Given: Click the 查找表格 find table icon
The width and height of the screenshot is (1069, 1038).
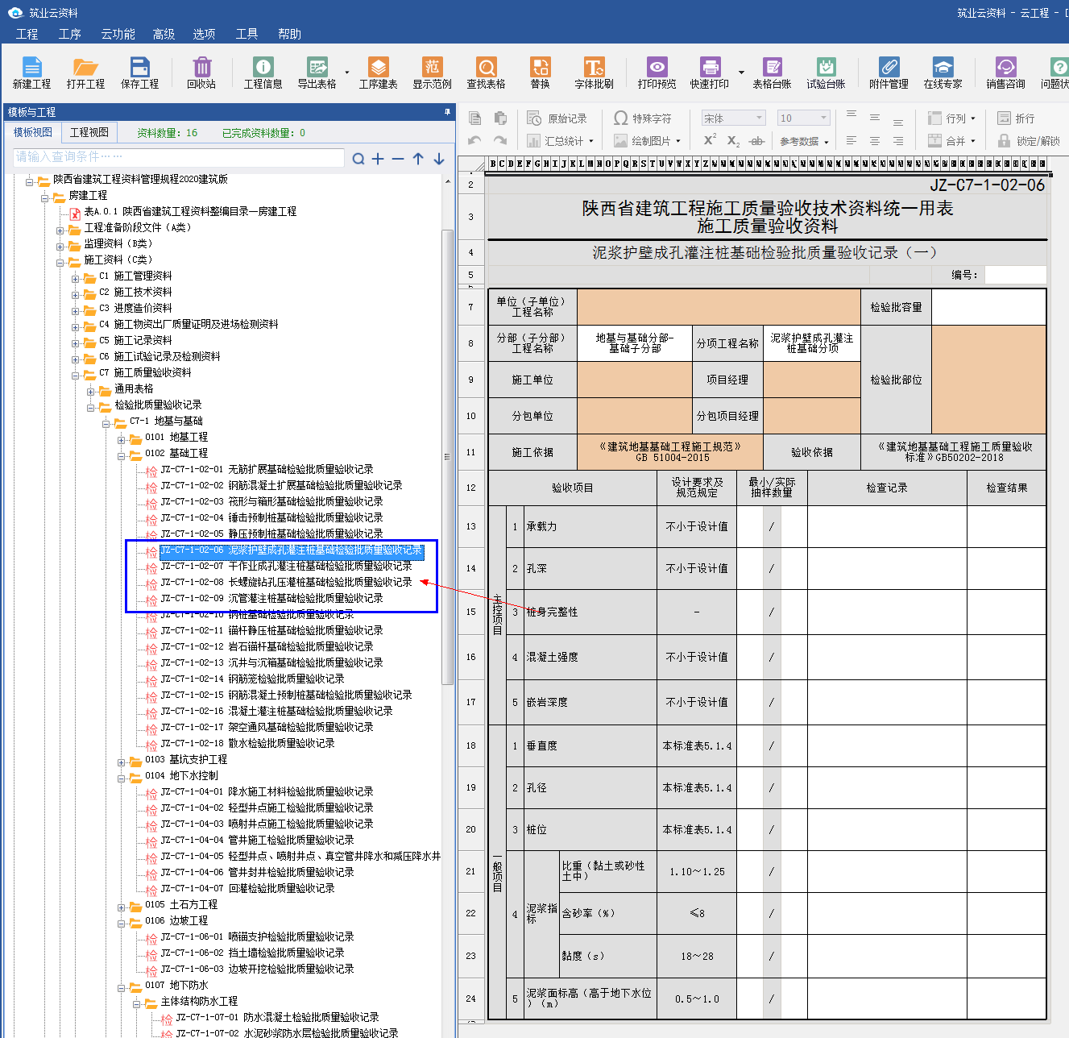Looking at the screenshot, I should (486, 73).
